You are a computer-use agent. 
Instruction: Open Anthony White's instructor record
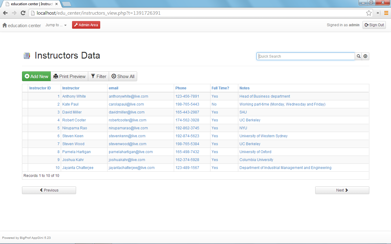74,96
